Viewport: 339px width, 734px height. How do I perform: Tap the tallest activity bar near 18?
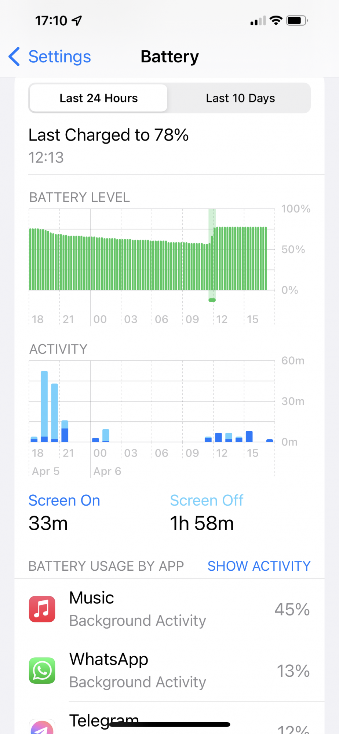tap(44, 406)
